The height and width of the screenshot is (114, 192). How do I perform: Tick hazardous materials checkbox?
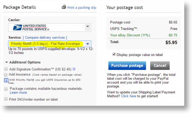[x=6, y=89]
